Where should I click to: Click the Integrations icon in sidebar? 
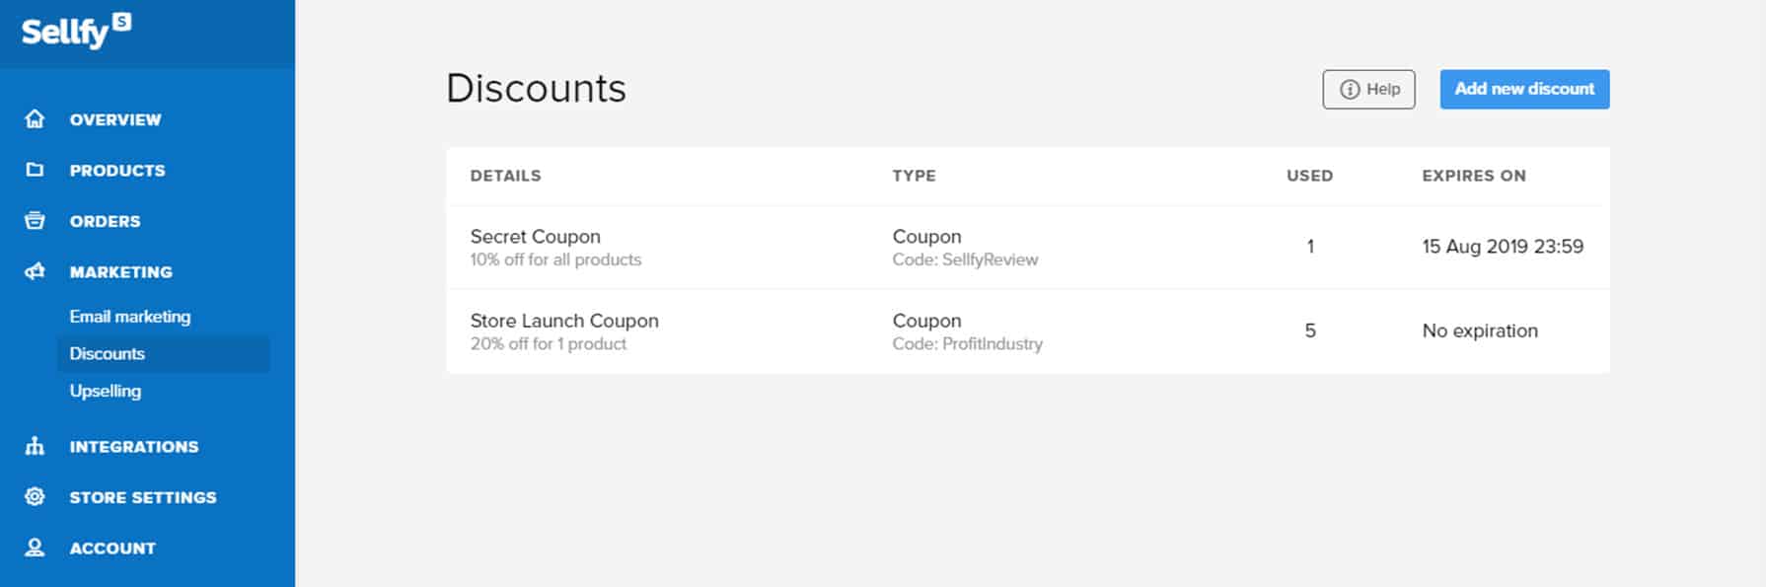pos(35,446)
